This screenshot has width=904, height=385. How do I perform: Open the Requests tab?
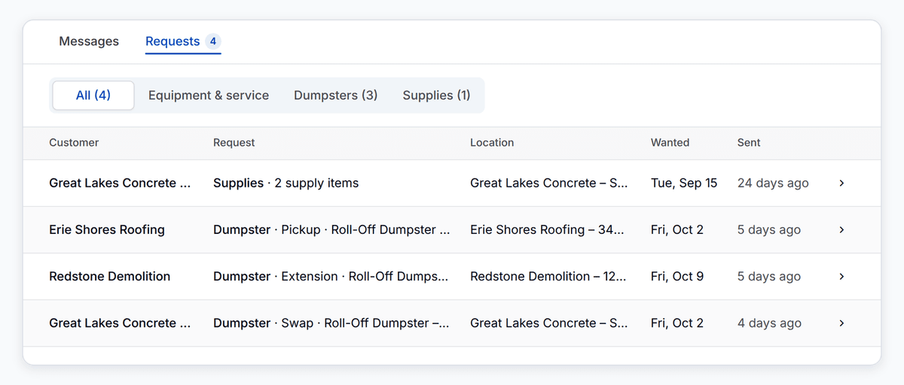click(x=183, y=41)
